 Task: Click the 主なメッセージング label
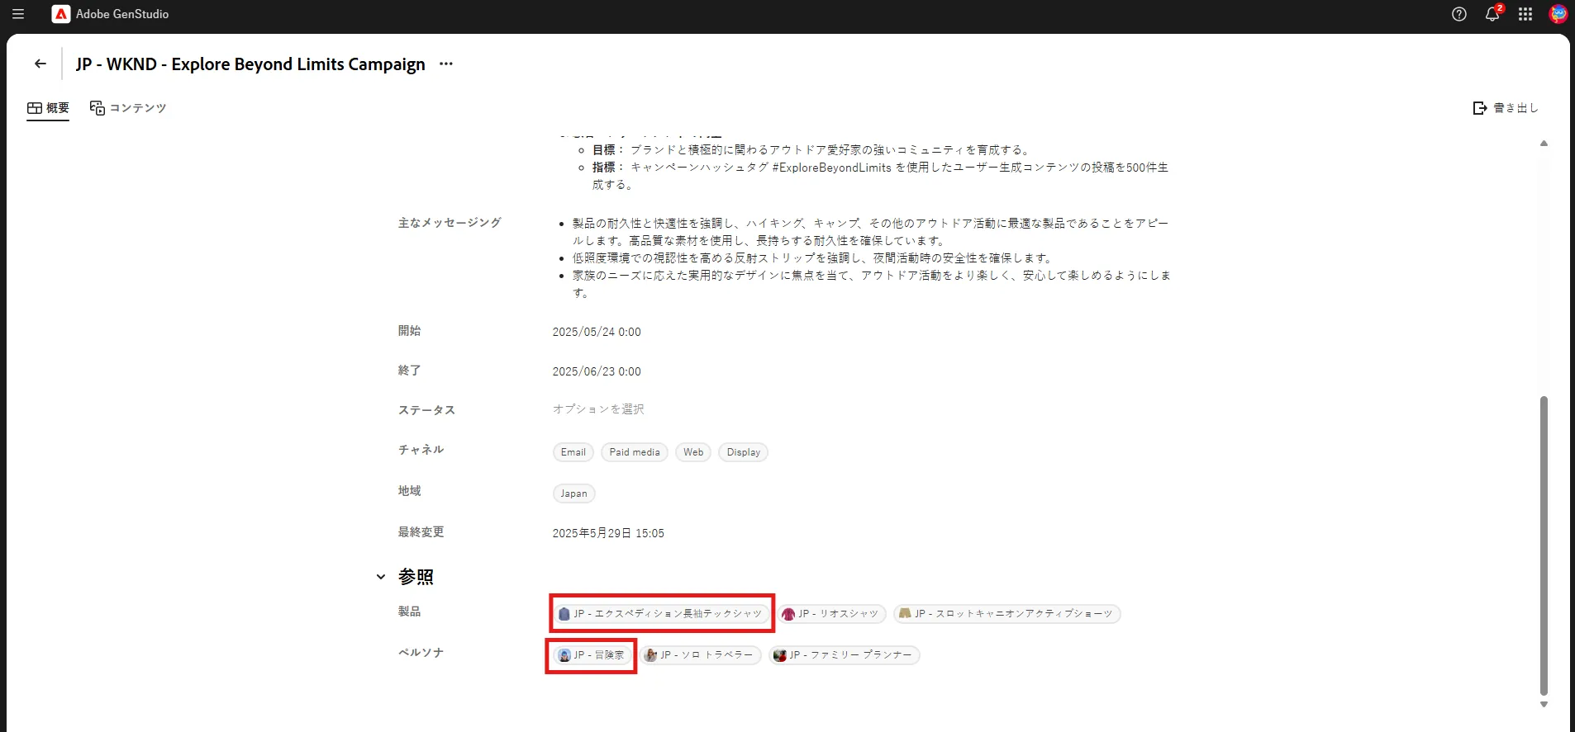pos(450,223)
